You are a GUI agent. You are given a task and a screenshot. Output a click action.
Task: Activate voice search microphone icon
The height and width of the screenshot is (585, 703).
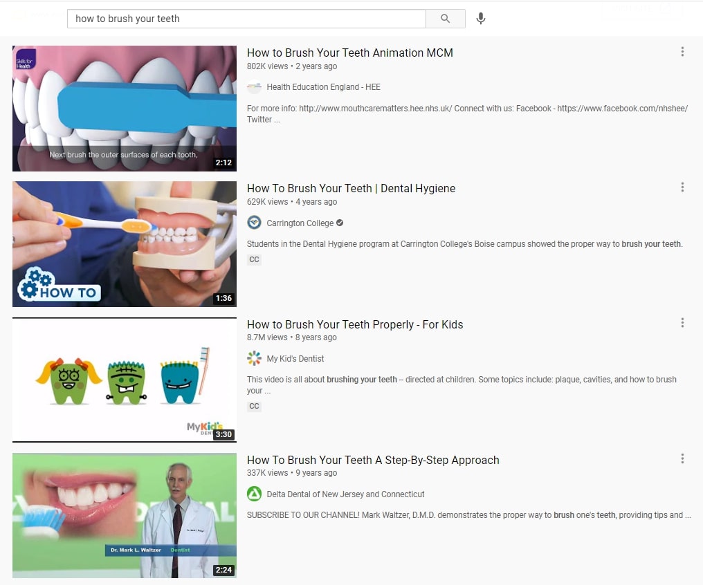click(481, 19)
